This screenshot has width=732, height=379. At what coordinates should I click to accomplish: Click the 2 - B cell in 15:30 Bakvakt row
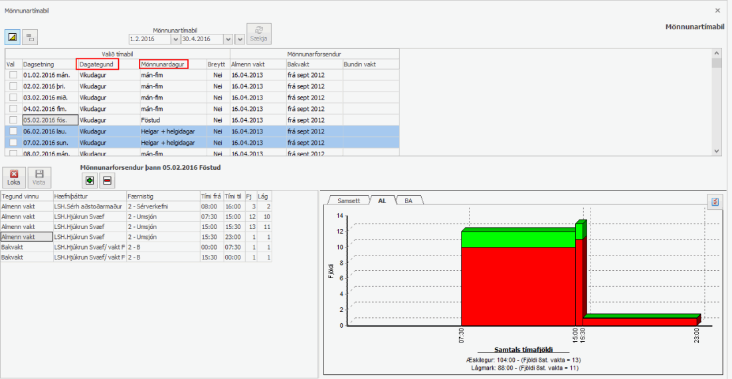(x=163, y=257)
